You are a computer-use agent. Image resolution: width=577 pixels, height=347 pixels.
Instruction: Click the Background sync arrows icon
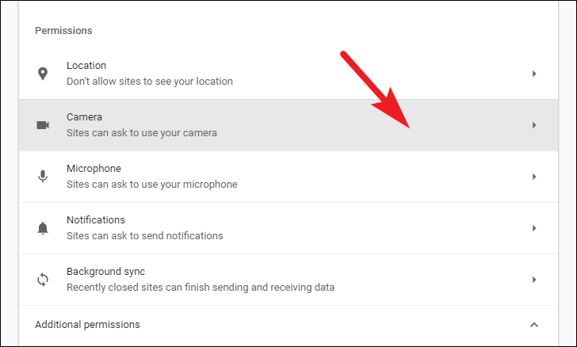tap(43, 280)
